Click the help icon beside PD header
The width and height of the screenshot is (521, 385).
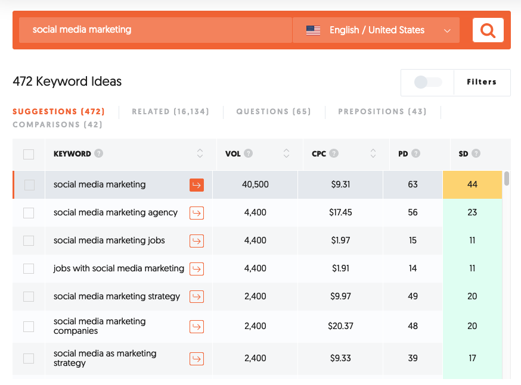point(415,154)
